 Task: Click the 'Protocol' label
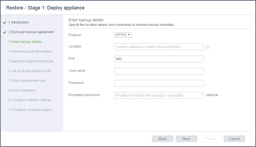[75, 35]
